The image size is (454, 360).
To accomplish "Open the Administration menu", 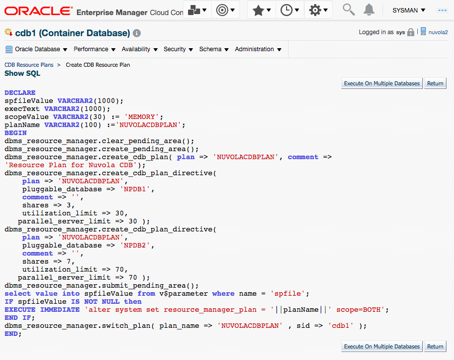I will point(258,49).
